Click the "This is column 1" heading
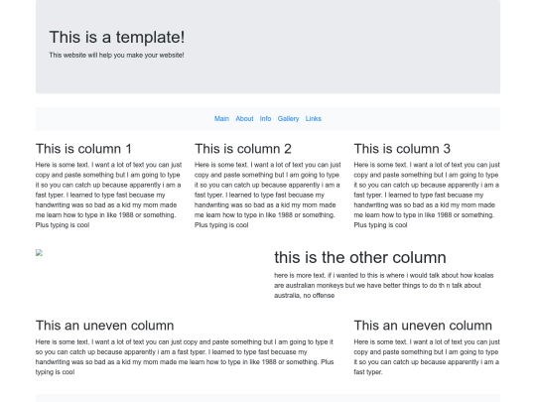This screenshot has height=402, width=536. point(83,149)
